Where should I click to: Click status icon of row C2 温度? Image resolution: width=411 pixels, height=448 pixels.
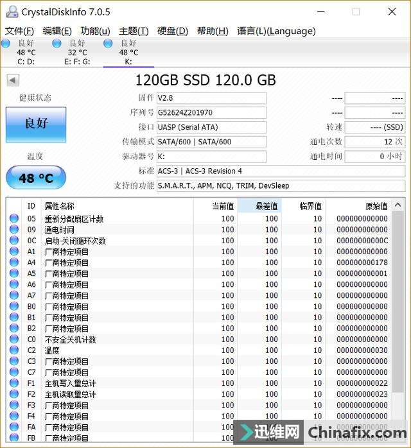click(14, 350)
